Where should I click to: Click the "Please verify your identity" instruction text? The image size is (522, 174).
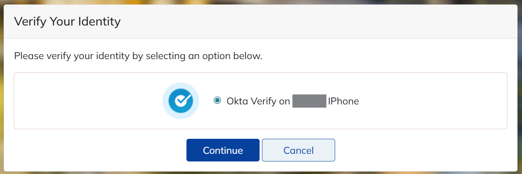(138, 55)
